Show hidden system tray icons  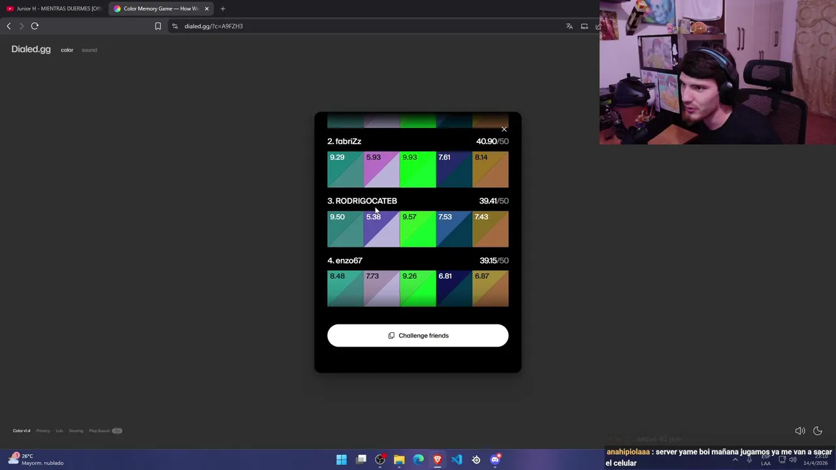click(735, 460)
